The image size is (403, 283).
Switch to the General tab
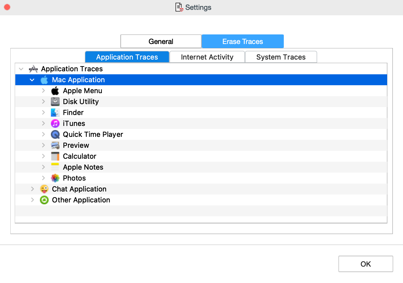coord(161,42)
